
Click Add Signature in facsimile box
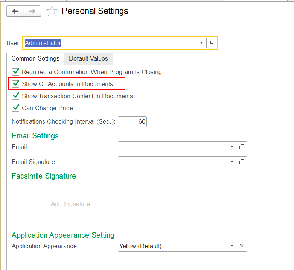pos(70,204)
